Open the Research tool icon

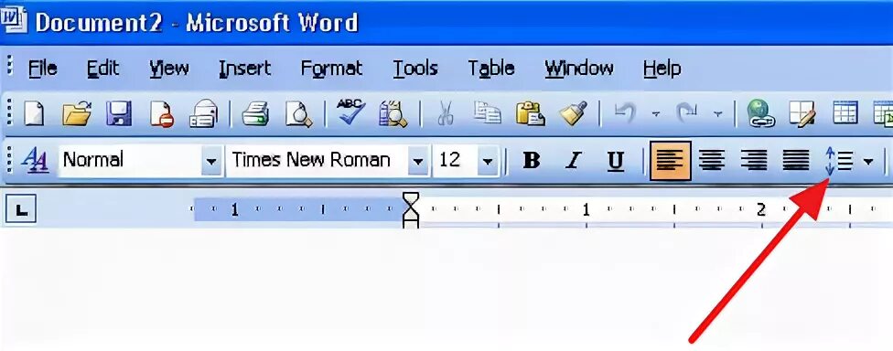393,112
